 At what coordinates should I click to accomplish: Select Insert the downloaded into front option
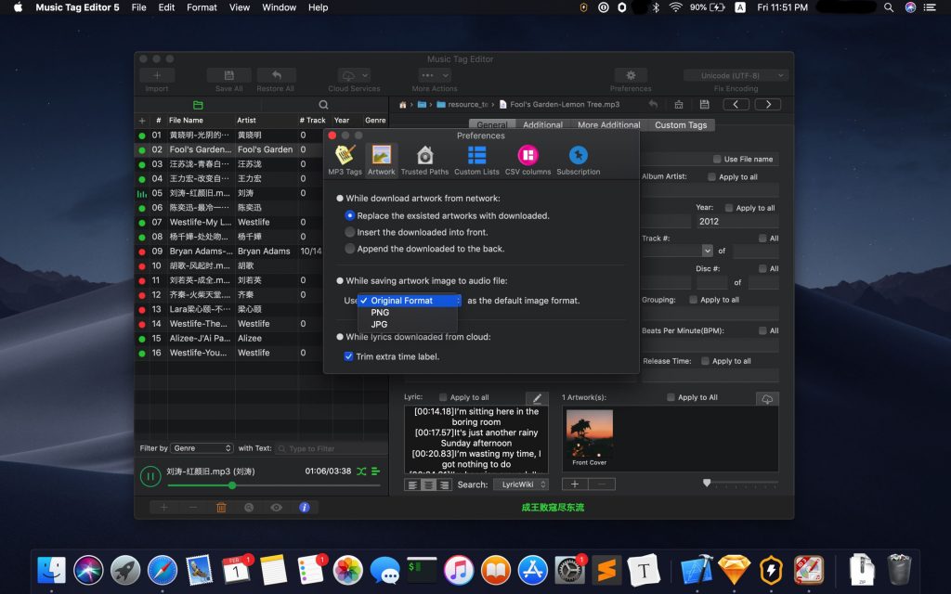350,232
